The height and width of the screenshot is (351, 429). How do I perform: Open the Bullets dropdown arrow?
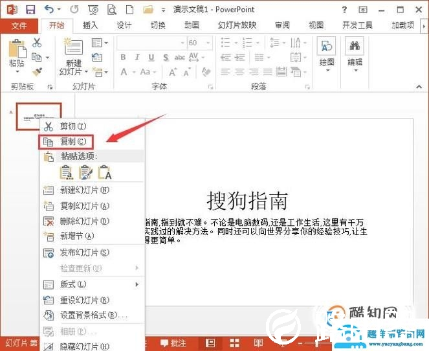point(236,43)
